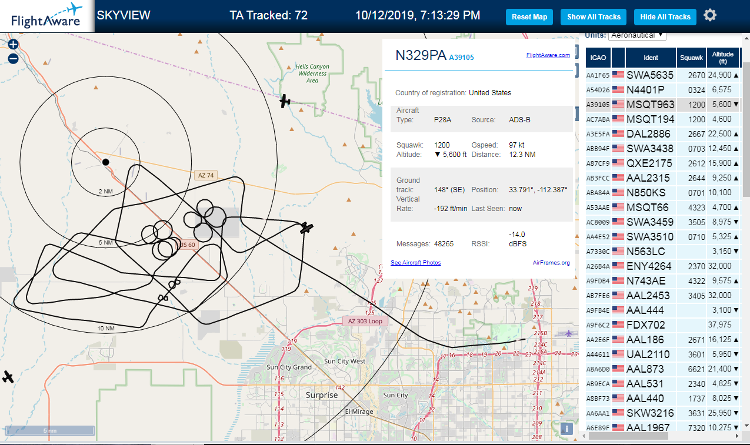The width and height of the screenshot is (750, 445).
Task: Click the purple airport plane icon
Action: coord(568,333)
